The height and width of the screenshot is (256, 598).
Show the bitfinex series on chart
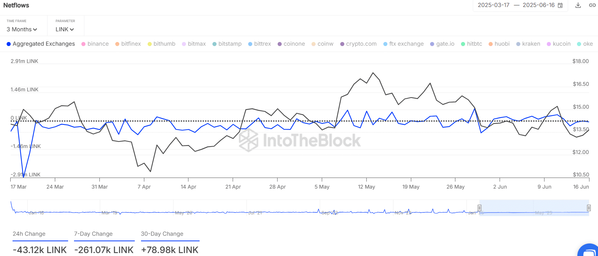[131, 44]
